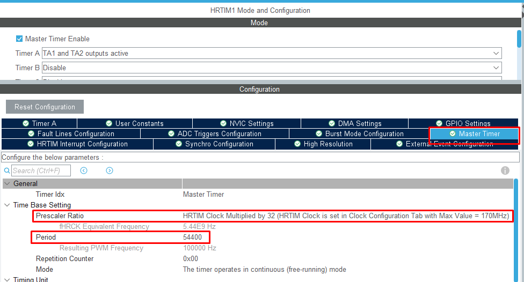524x282 pixels.
Task: Open the GPIO Settings tab
Action: point(463,123)
